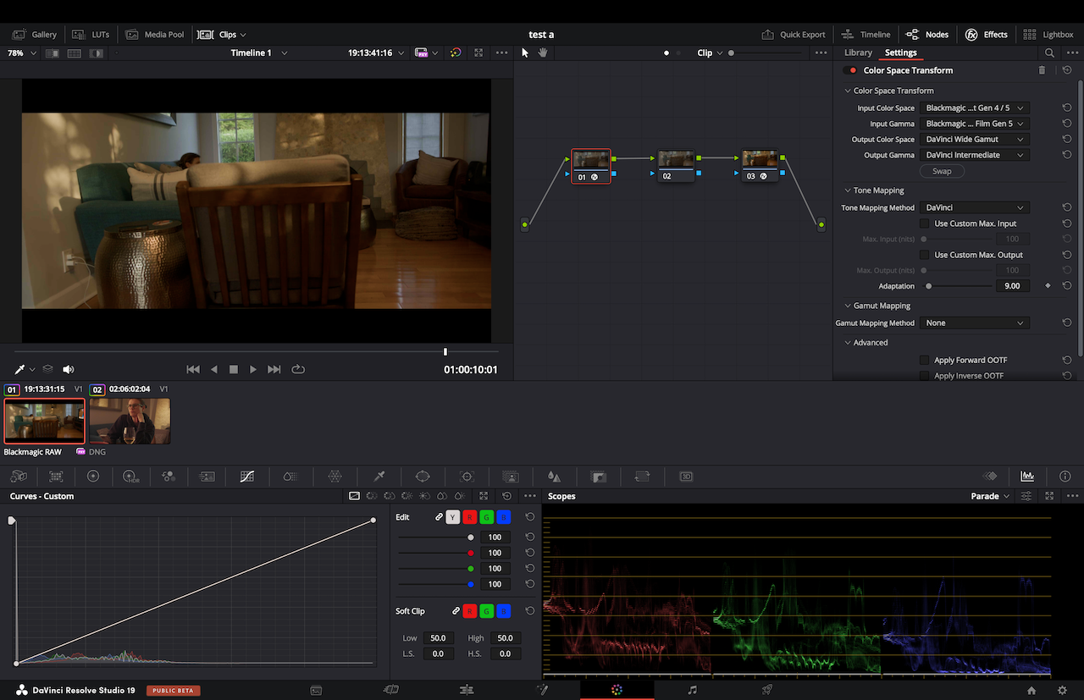Open the Sizing palette
The height and width of the screenshot is (700, 1084).
click(x=642, y=477)
